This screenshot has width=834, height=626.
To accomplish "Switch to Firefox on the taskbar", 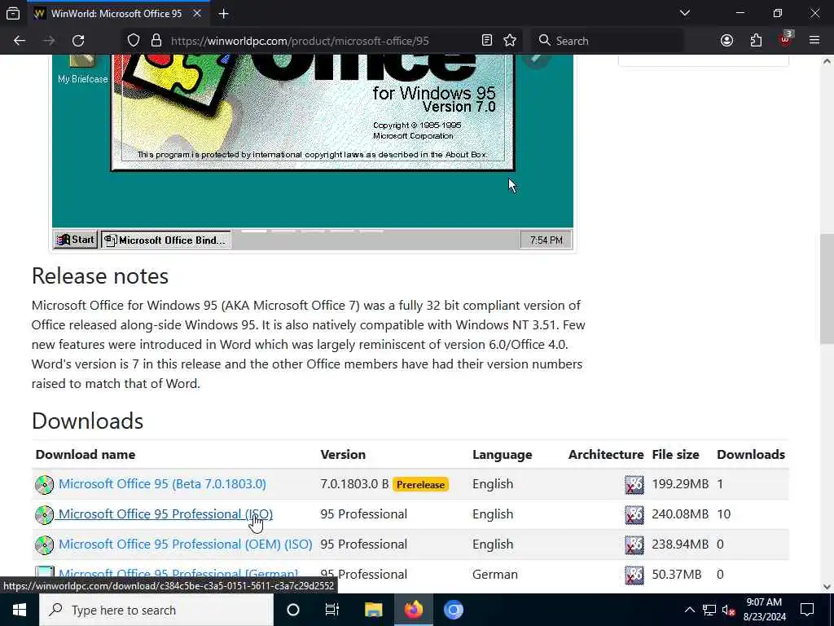I will [x=413, y=610].
